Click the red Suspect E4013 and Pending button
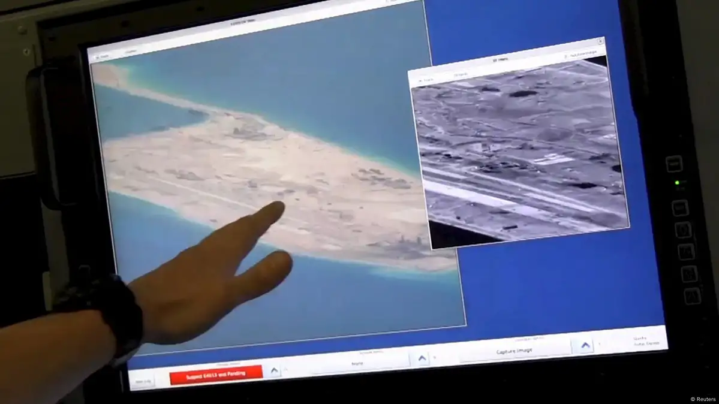This screenshot has width=719, height=404. (x=216, y=373)
